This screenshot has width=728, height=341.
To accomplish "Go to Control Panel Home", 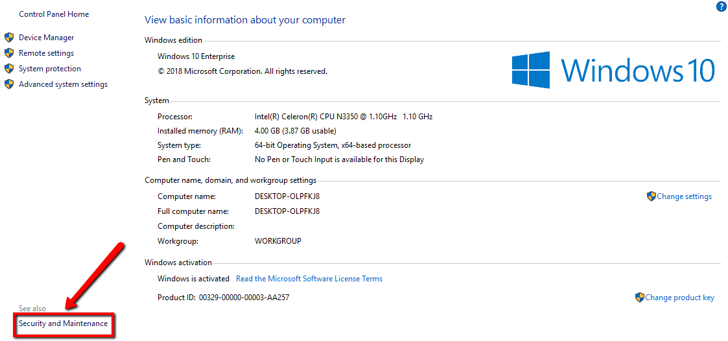I will (x=54, y=14).
